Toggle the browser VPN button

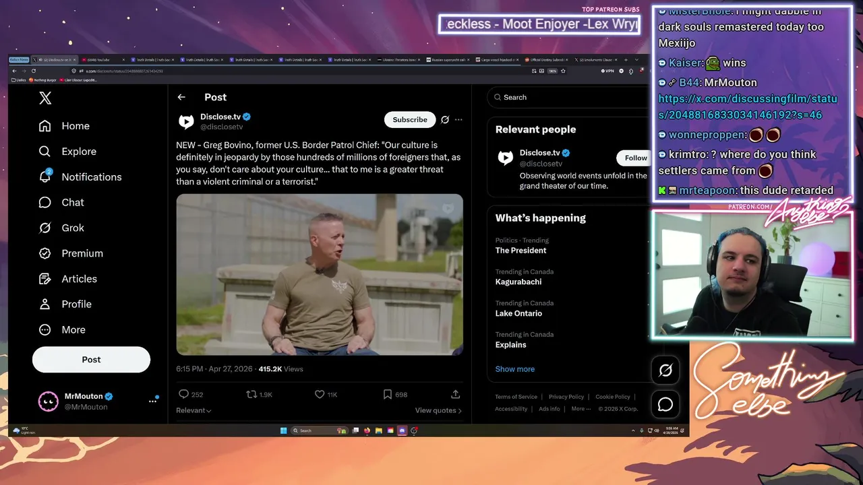tap(608, 71)
